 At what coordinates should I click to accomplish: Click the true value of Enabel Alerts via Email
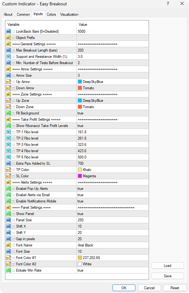point(80,195)
